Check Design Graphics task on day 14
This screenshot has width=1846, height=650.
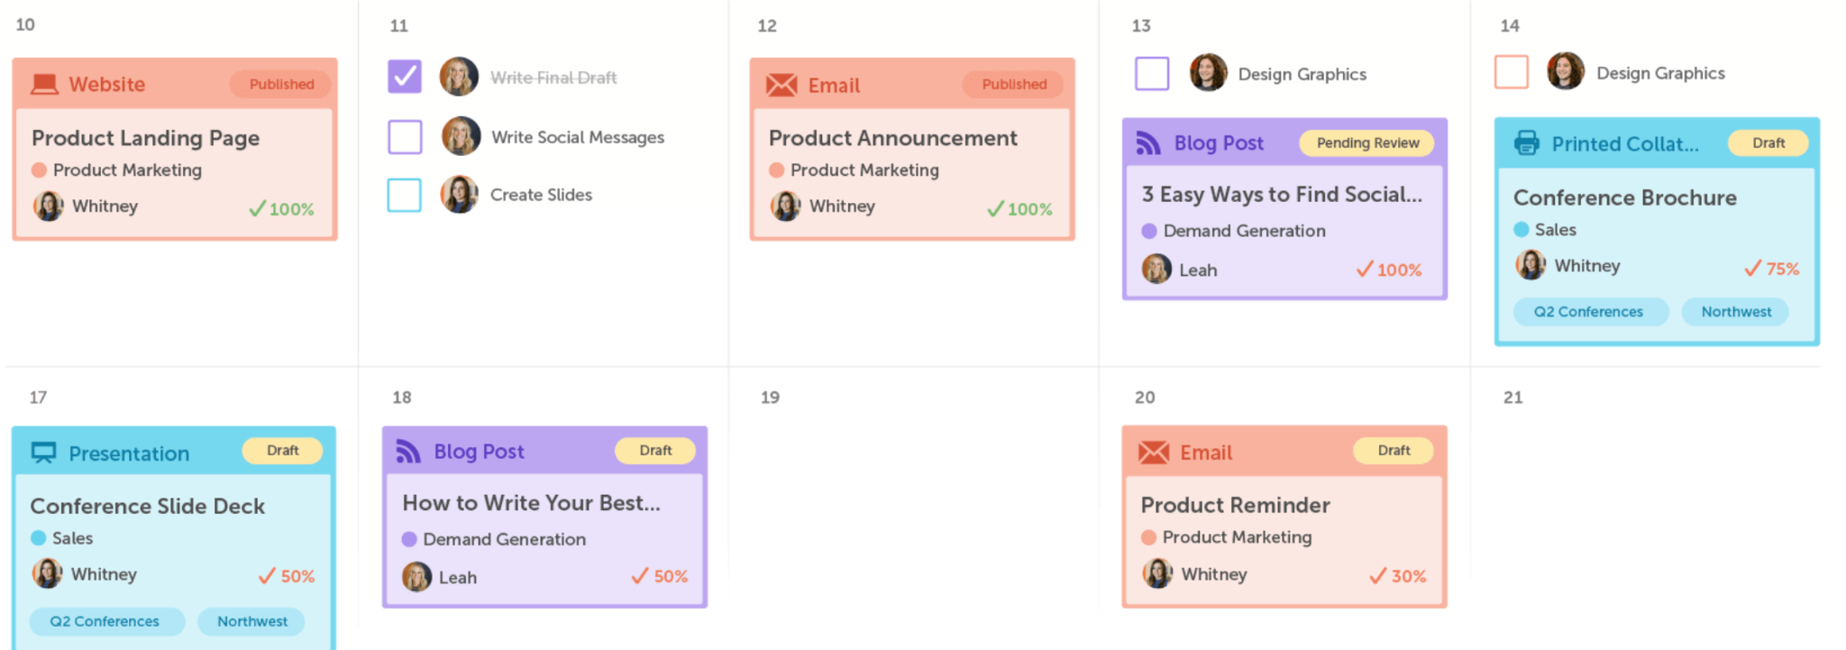[x=1512, y=72]
